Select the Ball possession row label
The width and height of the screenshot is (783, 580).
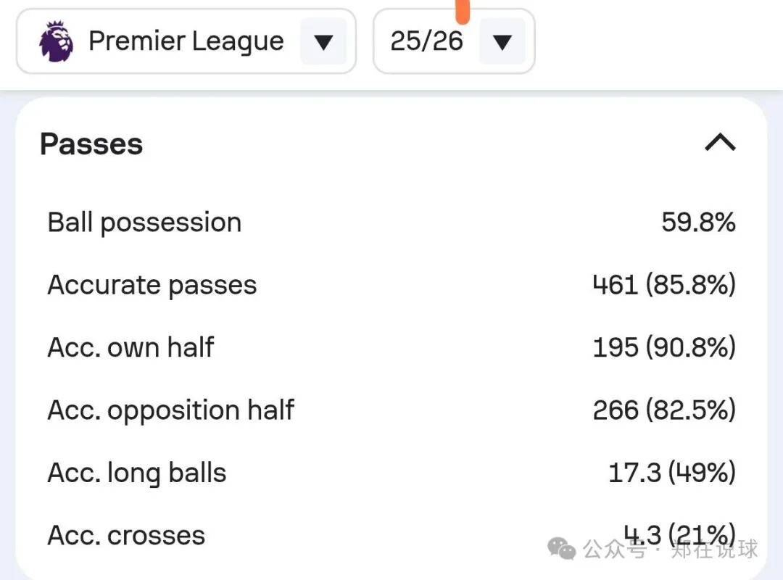(x=144, y=223)
